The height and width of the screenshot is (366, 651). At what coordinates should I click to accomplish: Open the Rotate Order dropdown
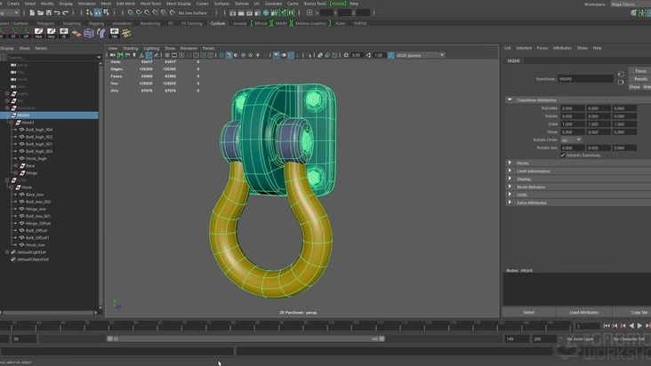point(571,139)
